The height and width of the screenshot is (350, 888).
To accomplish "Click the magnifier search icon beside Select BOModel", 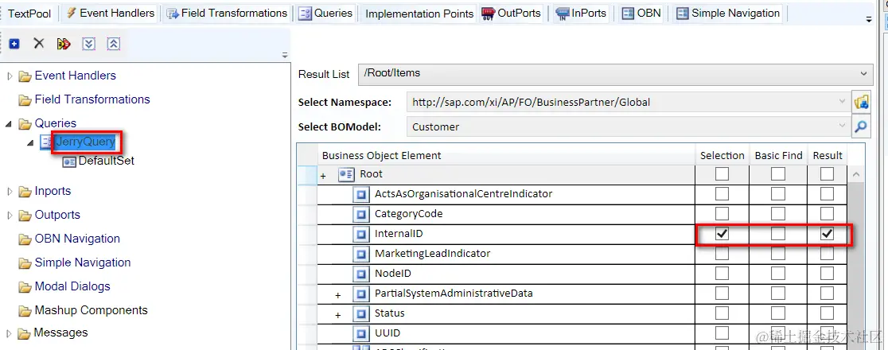I will coord(861,126).
